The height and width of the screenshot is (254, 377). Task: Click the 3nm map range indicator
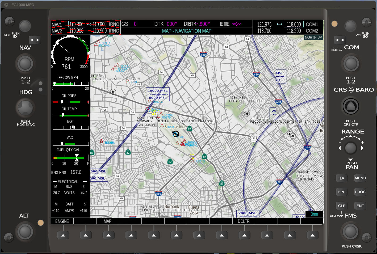314,214
